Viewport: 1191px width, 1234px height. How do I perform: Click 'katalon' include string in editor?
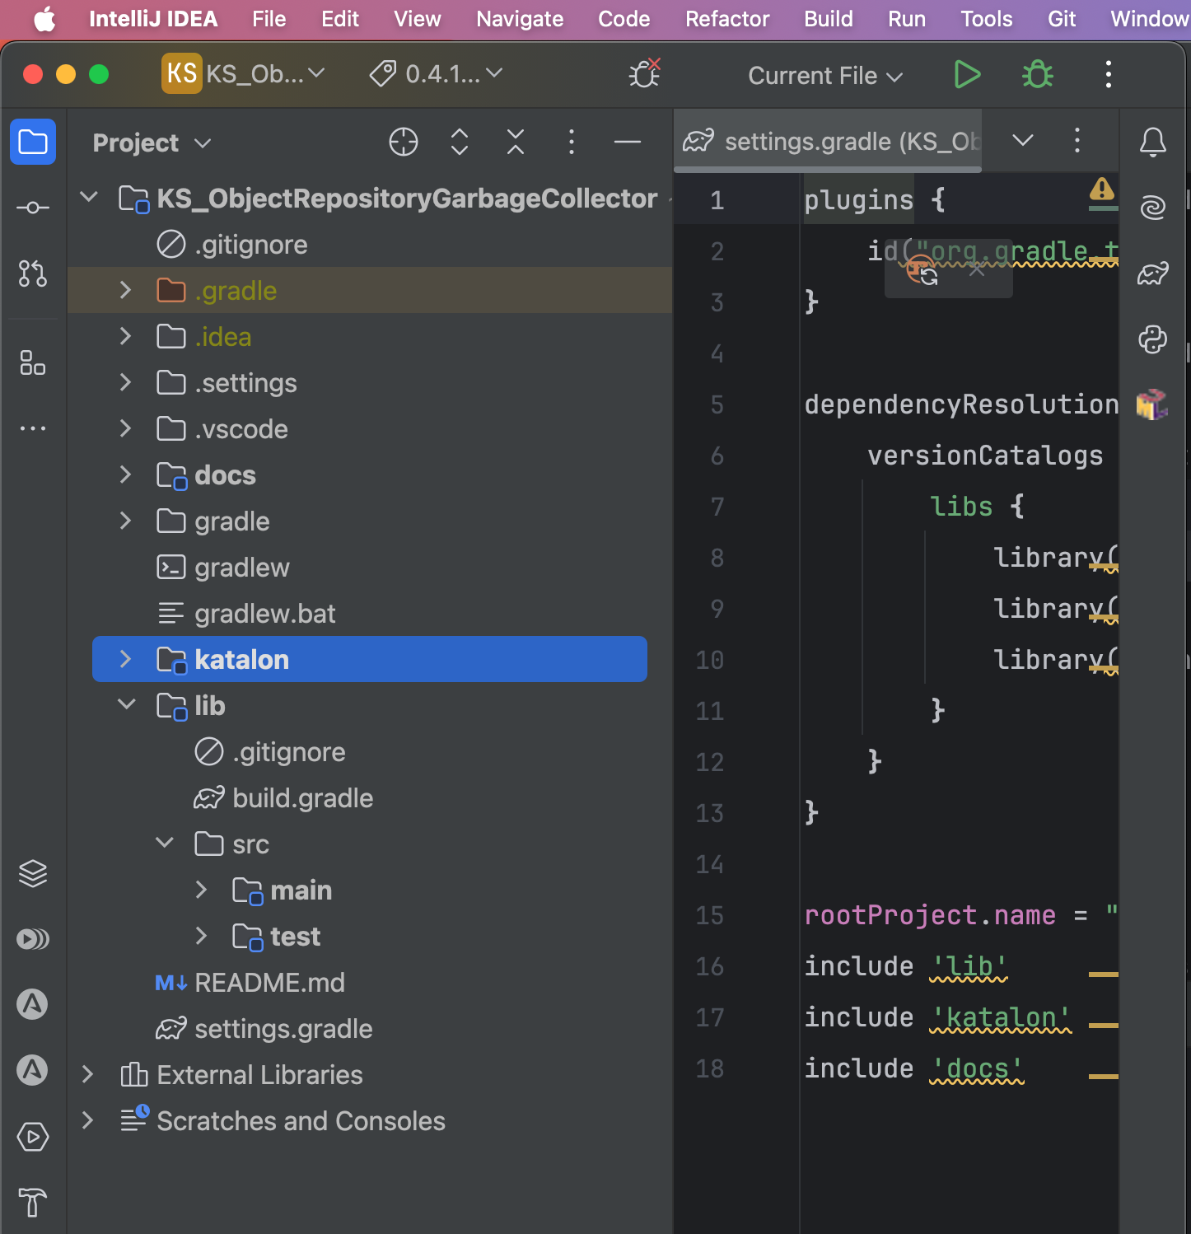(1001, 1017)
